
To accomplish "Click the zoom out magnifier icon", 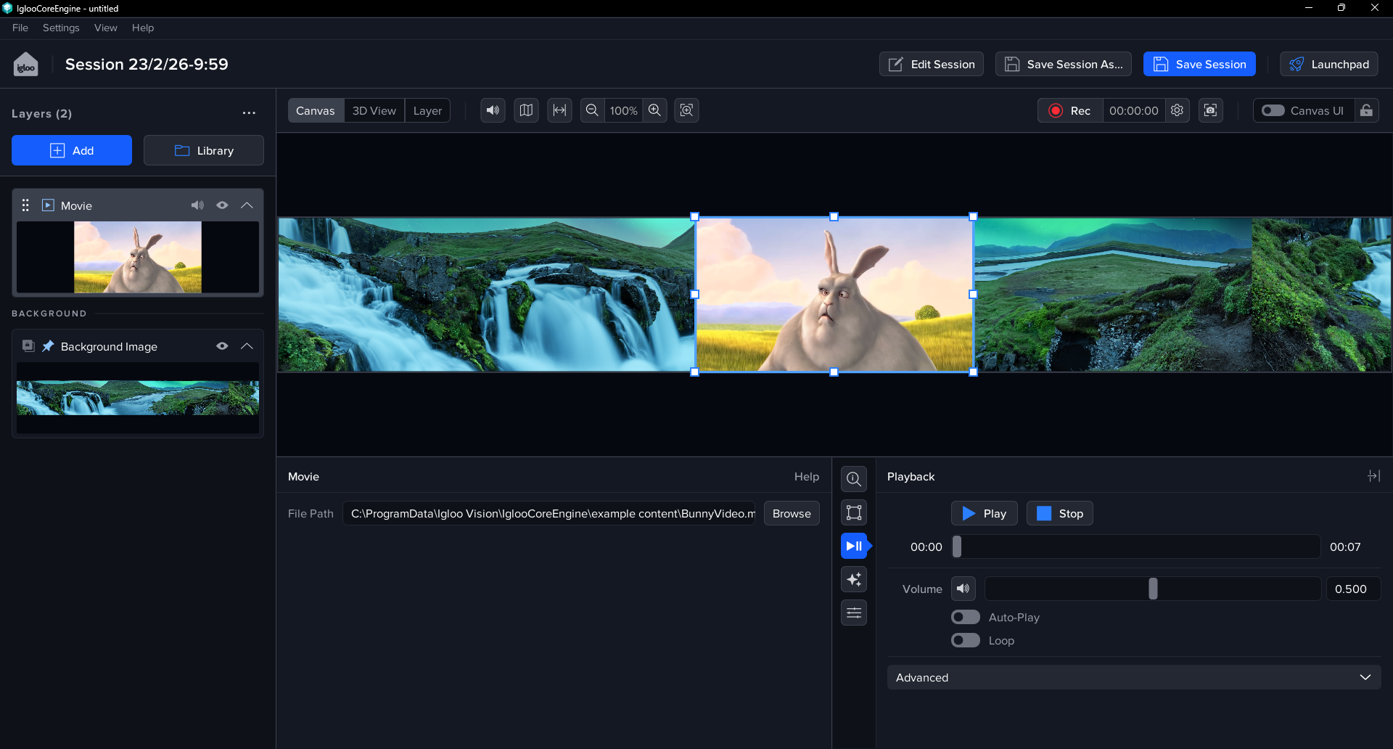I will point(592,110).
